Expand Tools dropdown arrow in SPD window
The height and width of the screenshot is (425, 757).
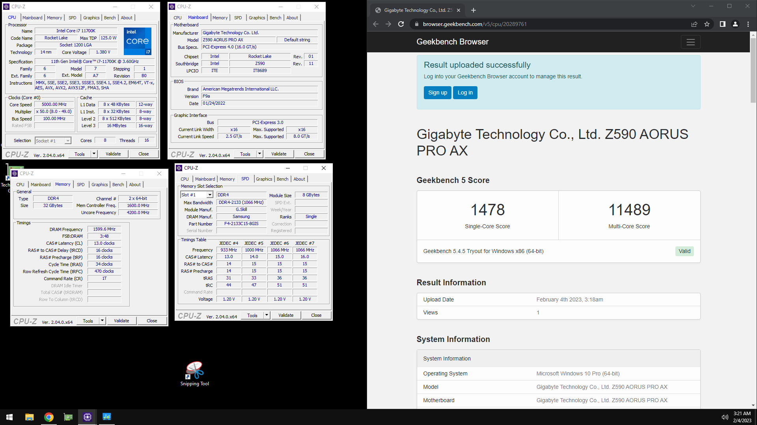click(267, 315)
